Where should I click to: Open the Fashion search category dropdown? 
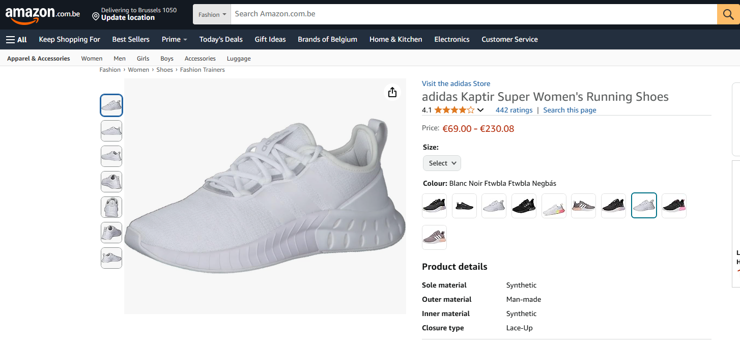point(212,15)
